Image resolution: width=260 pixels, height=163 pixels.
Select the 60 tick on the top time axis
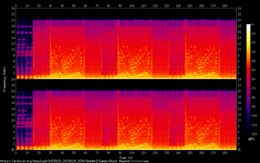[86, 5]
